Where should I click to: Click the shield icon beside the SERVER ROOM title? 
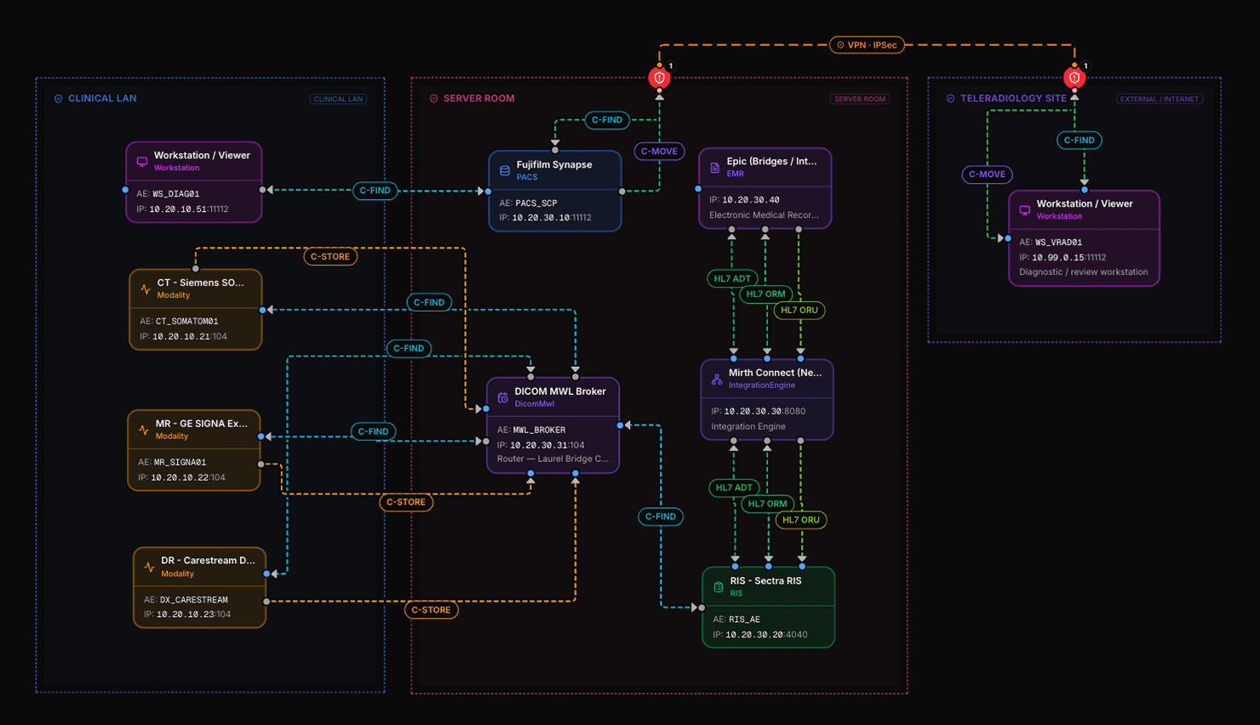[x=434, y=99]
